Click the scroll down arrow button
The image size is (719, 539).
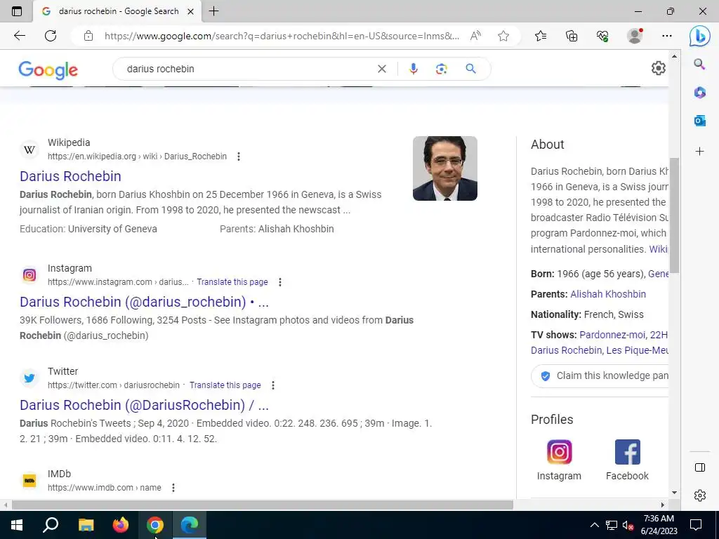pos(674,493)
